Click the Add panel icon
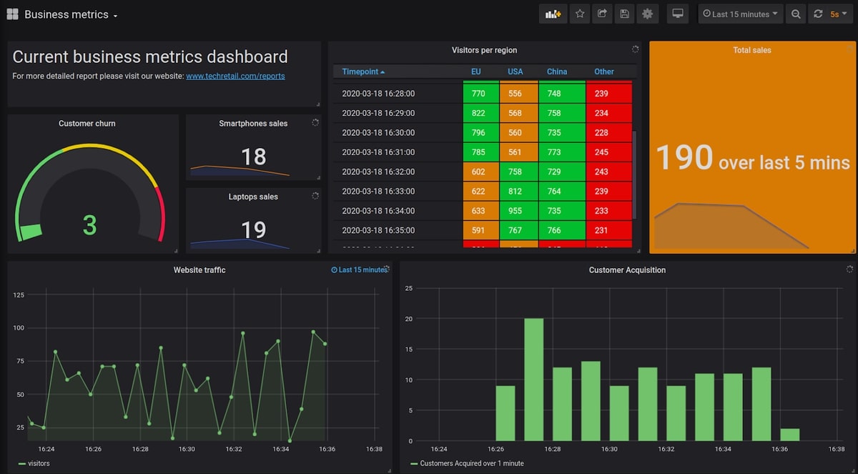Image resolution: width=858 pixels, height=474 pixels. pos(553,14)
